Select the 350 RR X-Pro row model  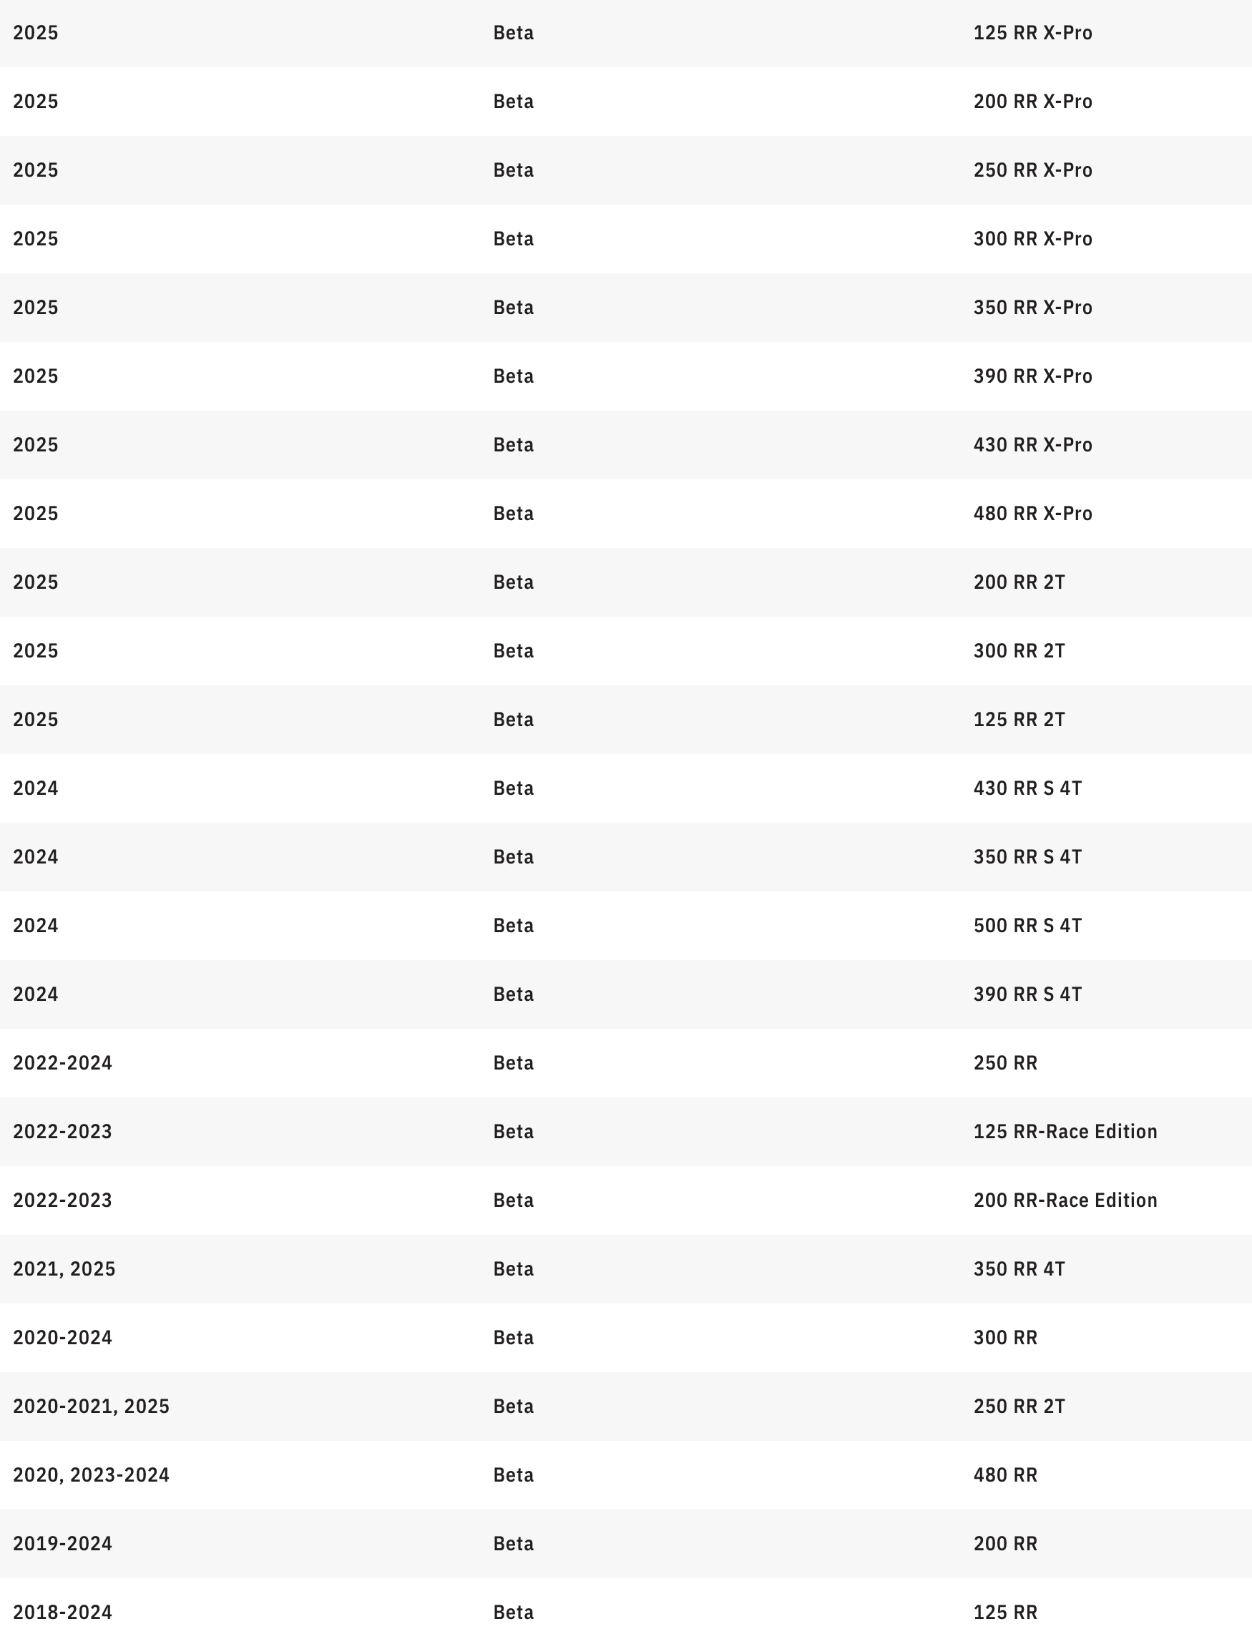coord(1032,308)
